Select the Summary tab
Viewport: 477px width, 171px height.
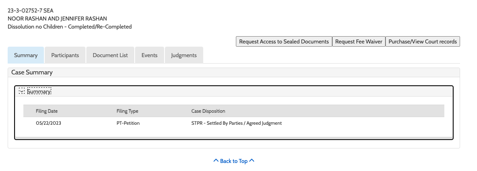(x=26, y=55)
